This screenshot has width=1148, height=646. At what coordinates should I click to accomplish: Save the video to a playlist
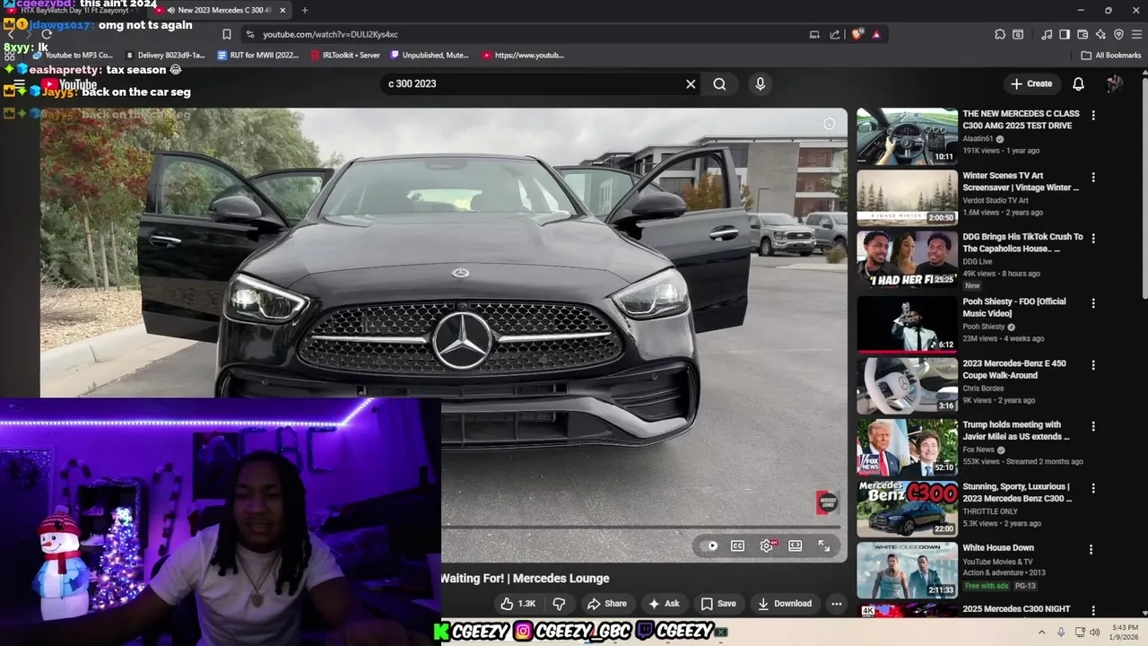pyautogui.click(x=718, y=604)
